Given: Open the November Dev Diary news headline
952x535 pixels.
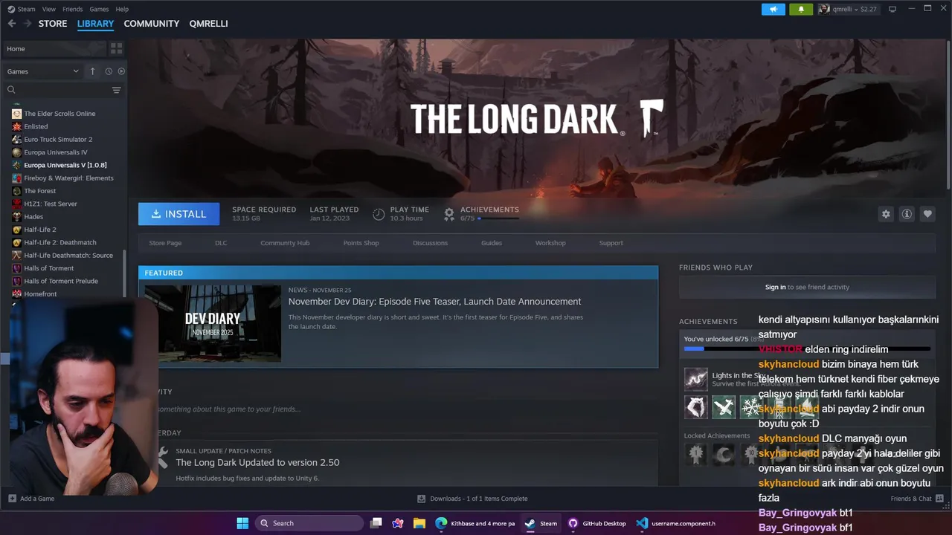Looking at the screenshot, I should [434, 302].
